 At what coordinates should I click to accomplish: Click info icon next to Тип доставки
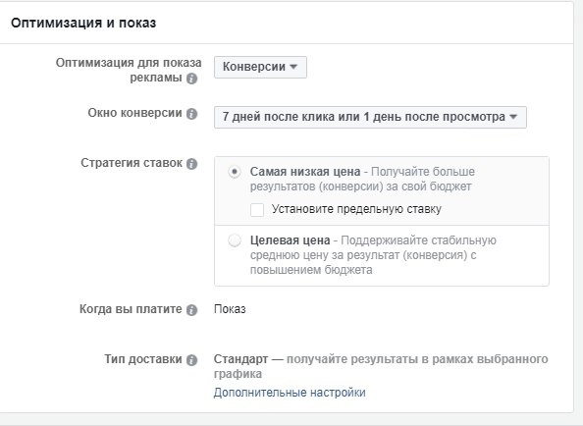click(191, 360)
